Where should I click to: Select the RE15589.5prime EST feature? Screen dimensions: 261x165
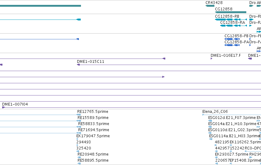79,121
